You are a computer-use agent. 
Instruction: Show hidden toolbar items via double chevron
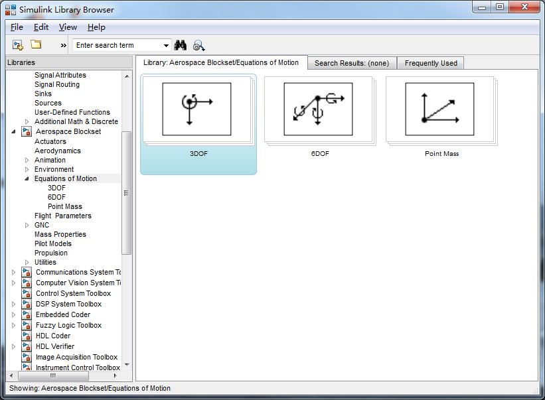pyautogui.click(x=64, y=45)
